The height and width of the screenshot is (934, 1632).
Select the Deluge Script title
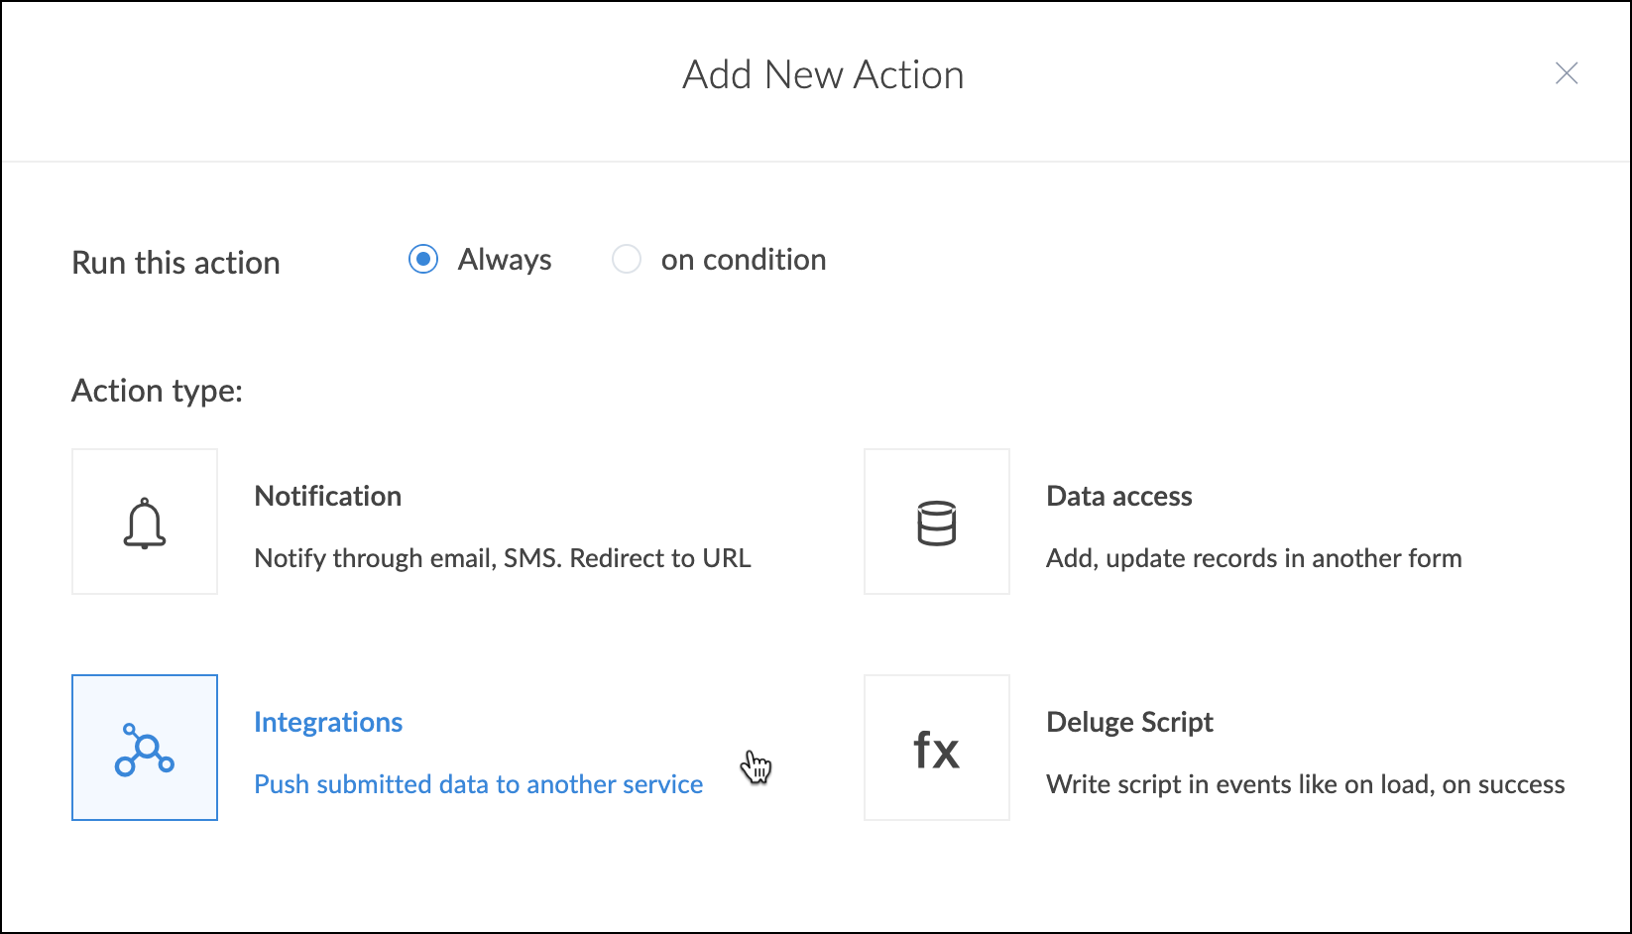tap(1129, 722)
